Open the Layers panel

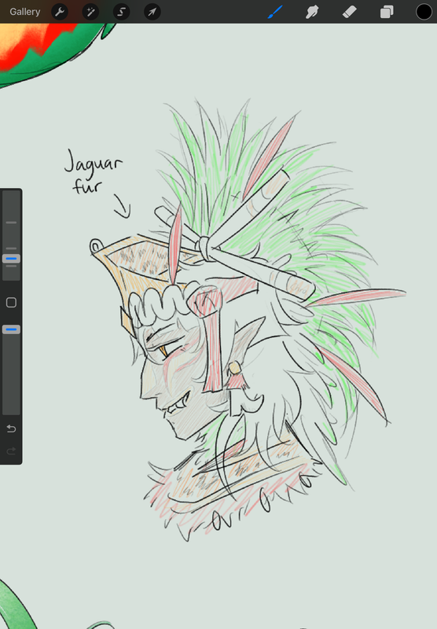pyautogui.click(x=387, y=12)
